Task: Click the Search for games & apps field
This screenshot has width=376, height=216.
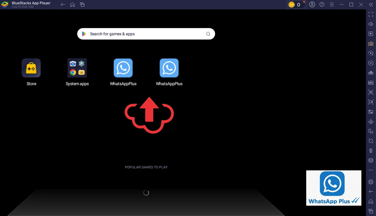Action: 146,34
